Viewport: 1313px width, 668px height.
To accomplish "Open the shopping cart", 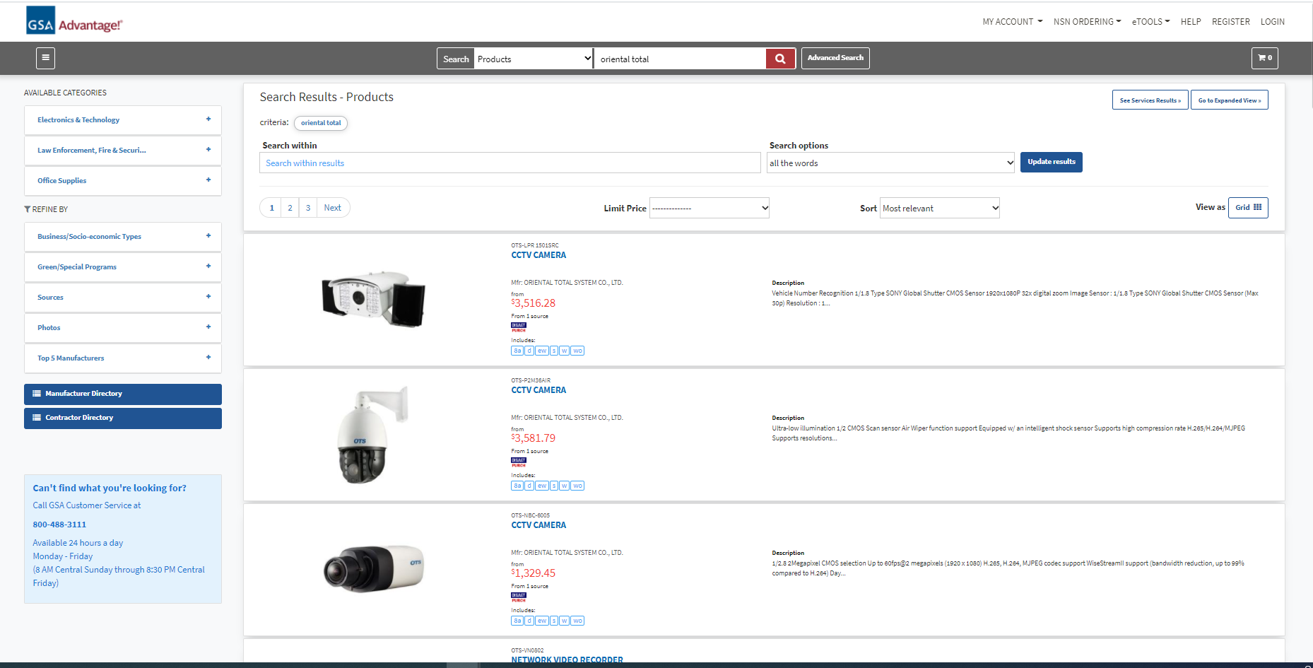I will 1264,58.
